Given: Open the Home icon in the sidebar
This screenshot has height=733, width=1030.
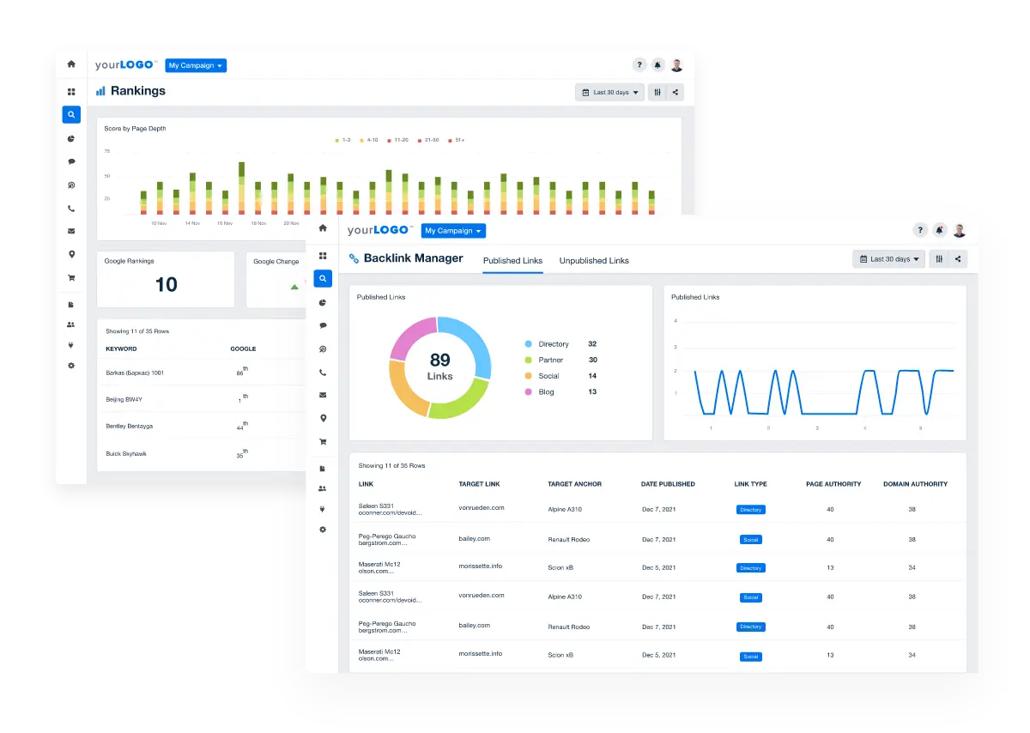Looking at the screenshot, I should [323, 227].
